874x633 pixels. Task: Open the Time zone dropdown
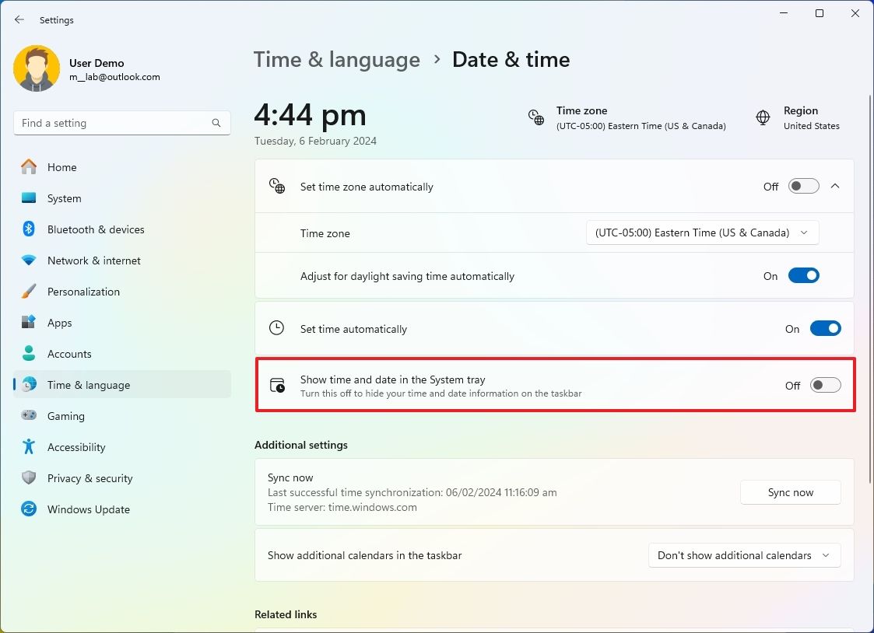click(701, 232)
